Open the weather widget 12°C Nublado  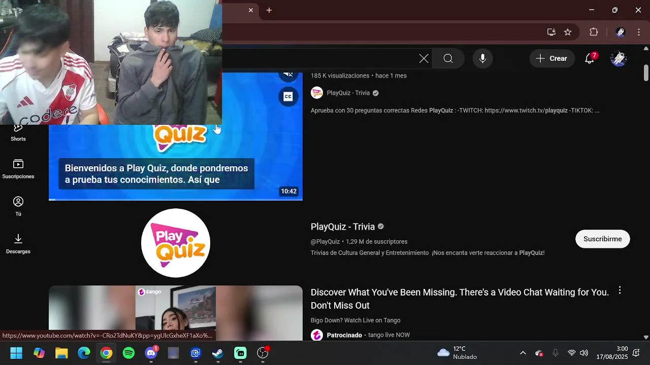tap(457, 353)
